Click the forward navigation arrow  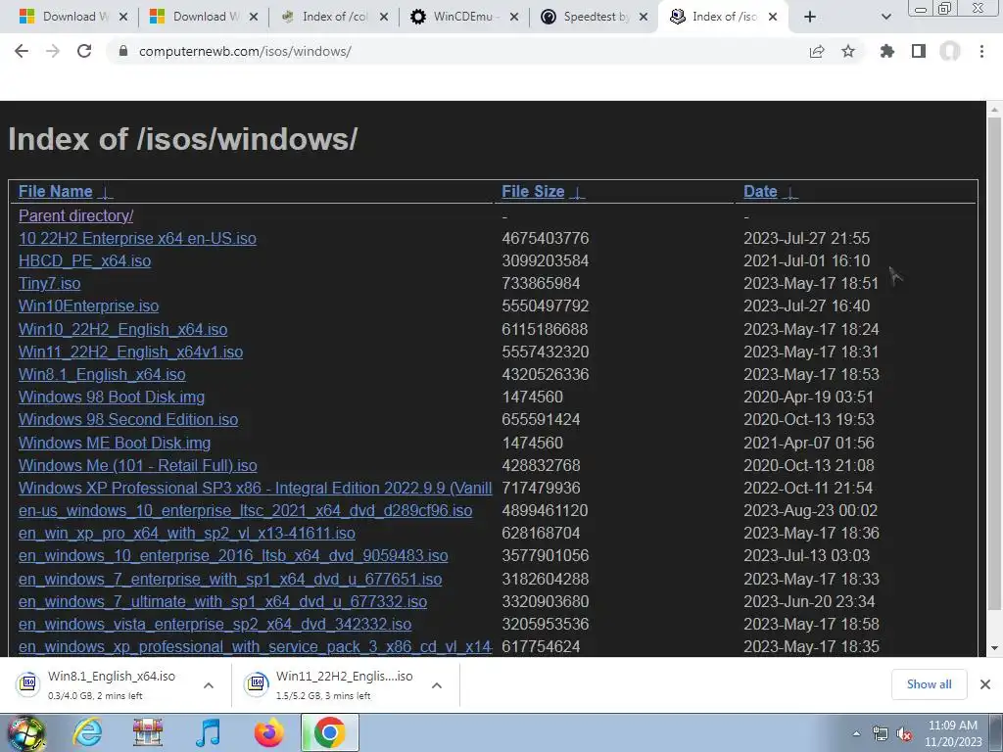coord(53,51)
